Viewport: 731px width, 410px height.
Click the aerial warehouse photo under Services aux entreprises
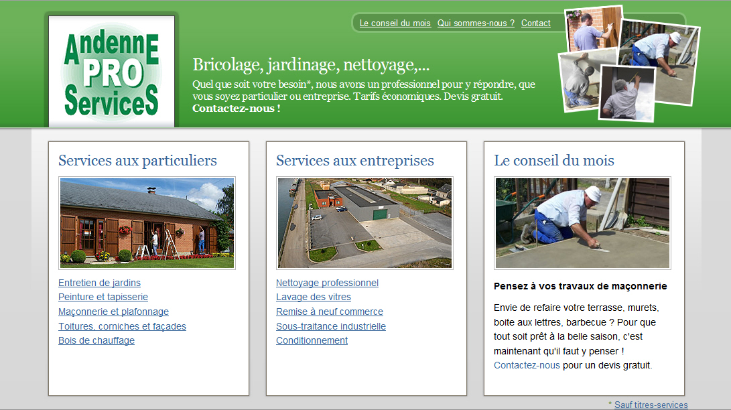pyautogui.click(x=364, y=223)
